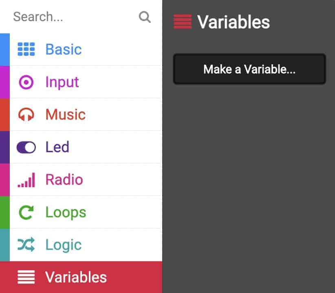Select the Music category label
The image size is (335, 293).
pyautogui.click(x=66, y=114)
